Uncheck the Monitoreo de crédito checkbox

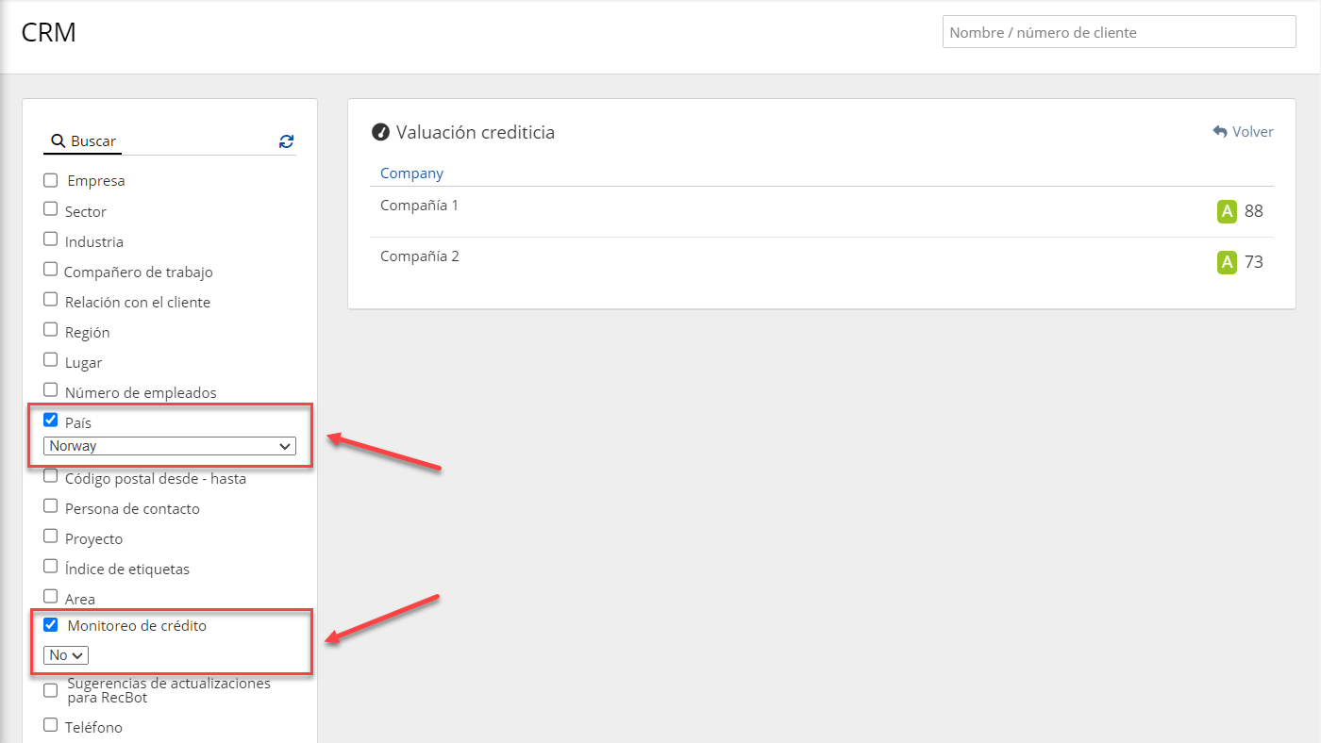click(51, 624)
